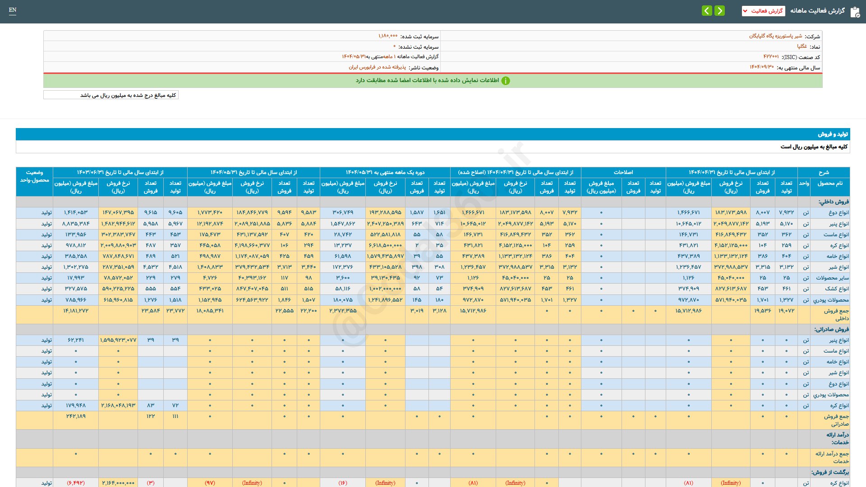866x487 pixels.
Task: Click header دوره یک ماهه منتهی به ۱۴۰۴/۰۵/۳۱
Action: coord(385,172)
